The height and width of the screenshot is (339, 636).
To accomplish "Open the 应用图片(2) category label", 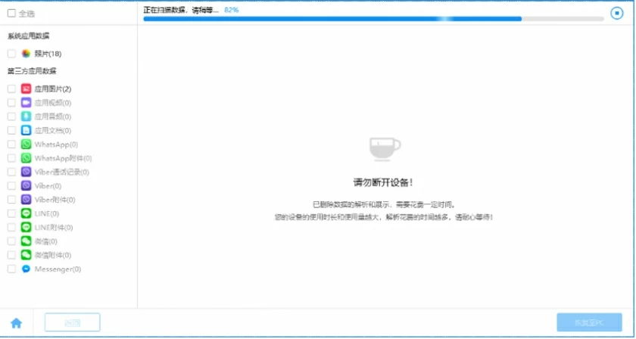I will click(x=53, y=89).
